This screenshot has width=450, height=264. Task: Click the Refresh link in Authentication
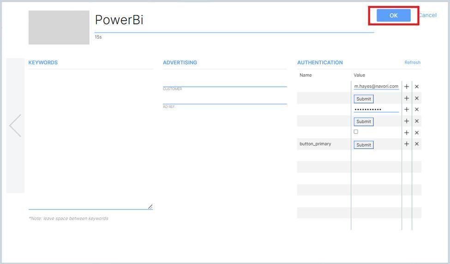pos(413,62)
